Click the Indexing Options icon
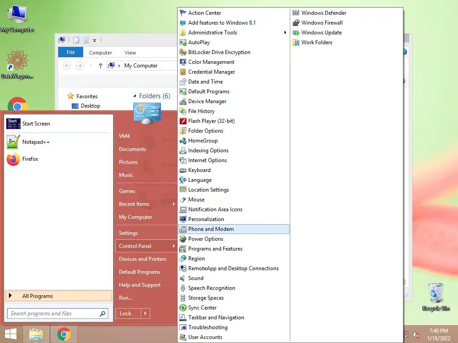Screen dimensions: 458x343 click(183, 151)
